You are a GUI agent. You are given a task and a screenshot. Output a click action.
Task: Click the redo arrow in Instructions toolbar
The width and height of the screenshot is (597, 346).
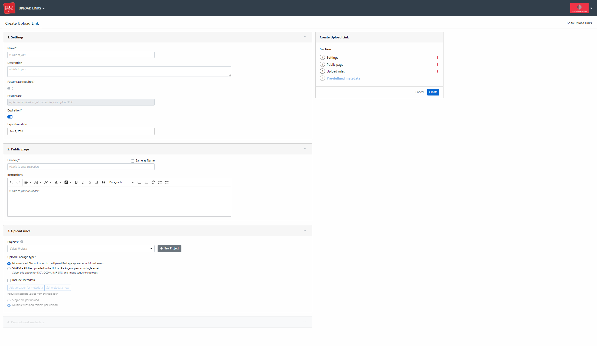click(x=18, y=182)
